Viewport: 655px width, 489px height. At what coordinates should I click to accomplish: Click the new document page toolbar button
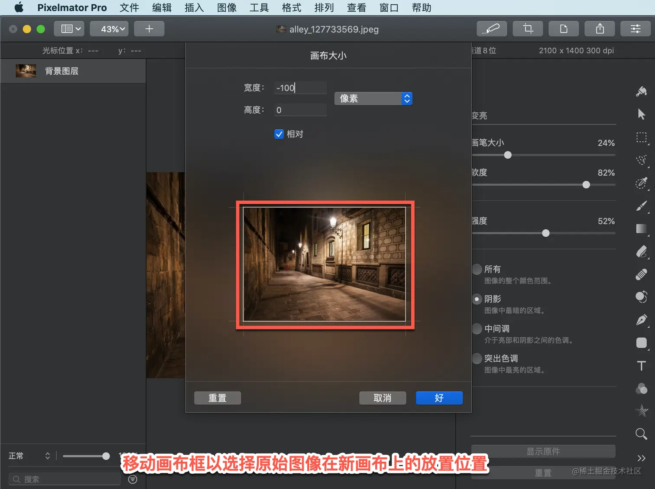[564, 29]
